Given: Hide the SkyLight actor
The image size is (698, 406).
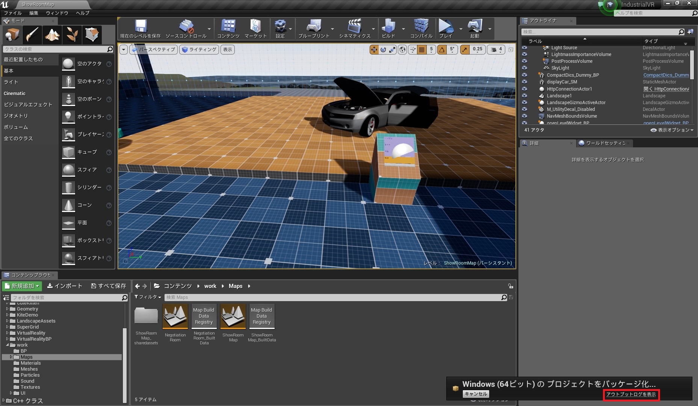Looking at the screenshot, I should pyautogui.click(x=524, y=68).
